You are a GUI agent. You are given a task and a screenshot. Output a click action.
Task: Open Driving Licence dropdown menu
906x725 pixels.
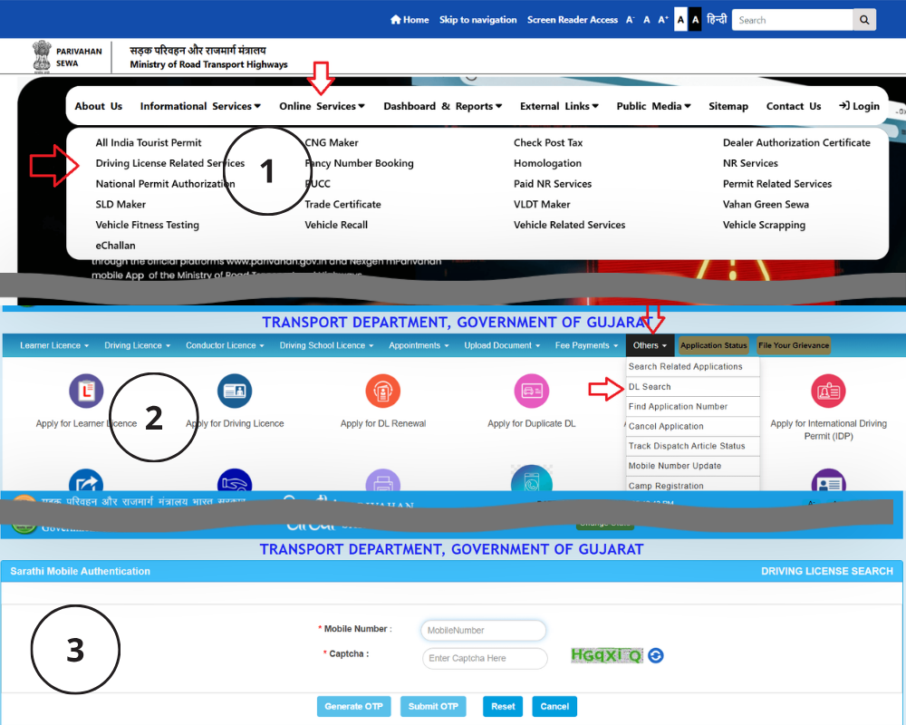138,345
